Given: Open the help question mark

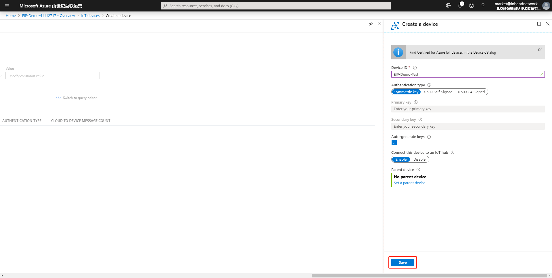Looking at the screenshot, I should (483, 6).
